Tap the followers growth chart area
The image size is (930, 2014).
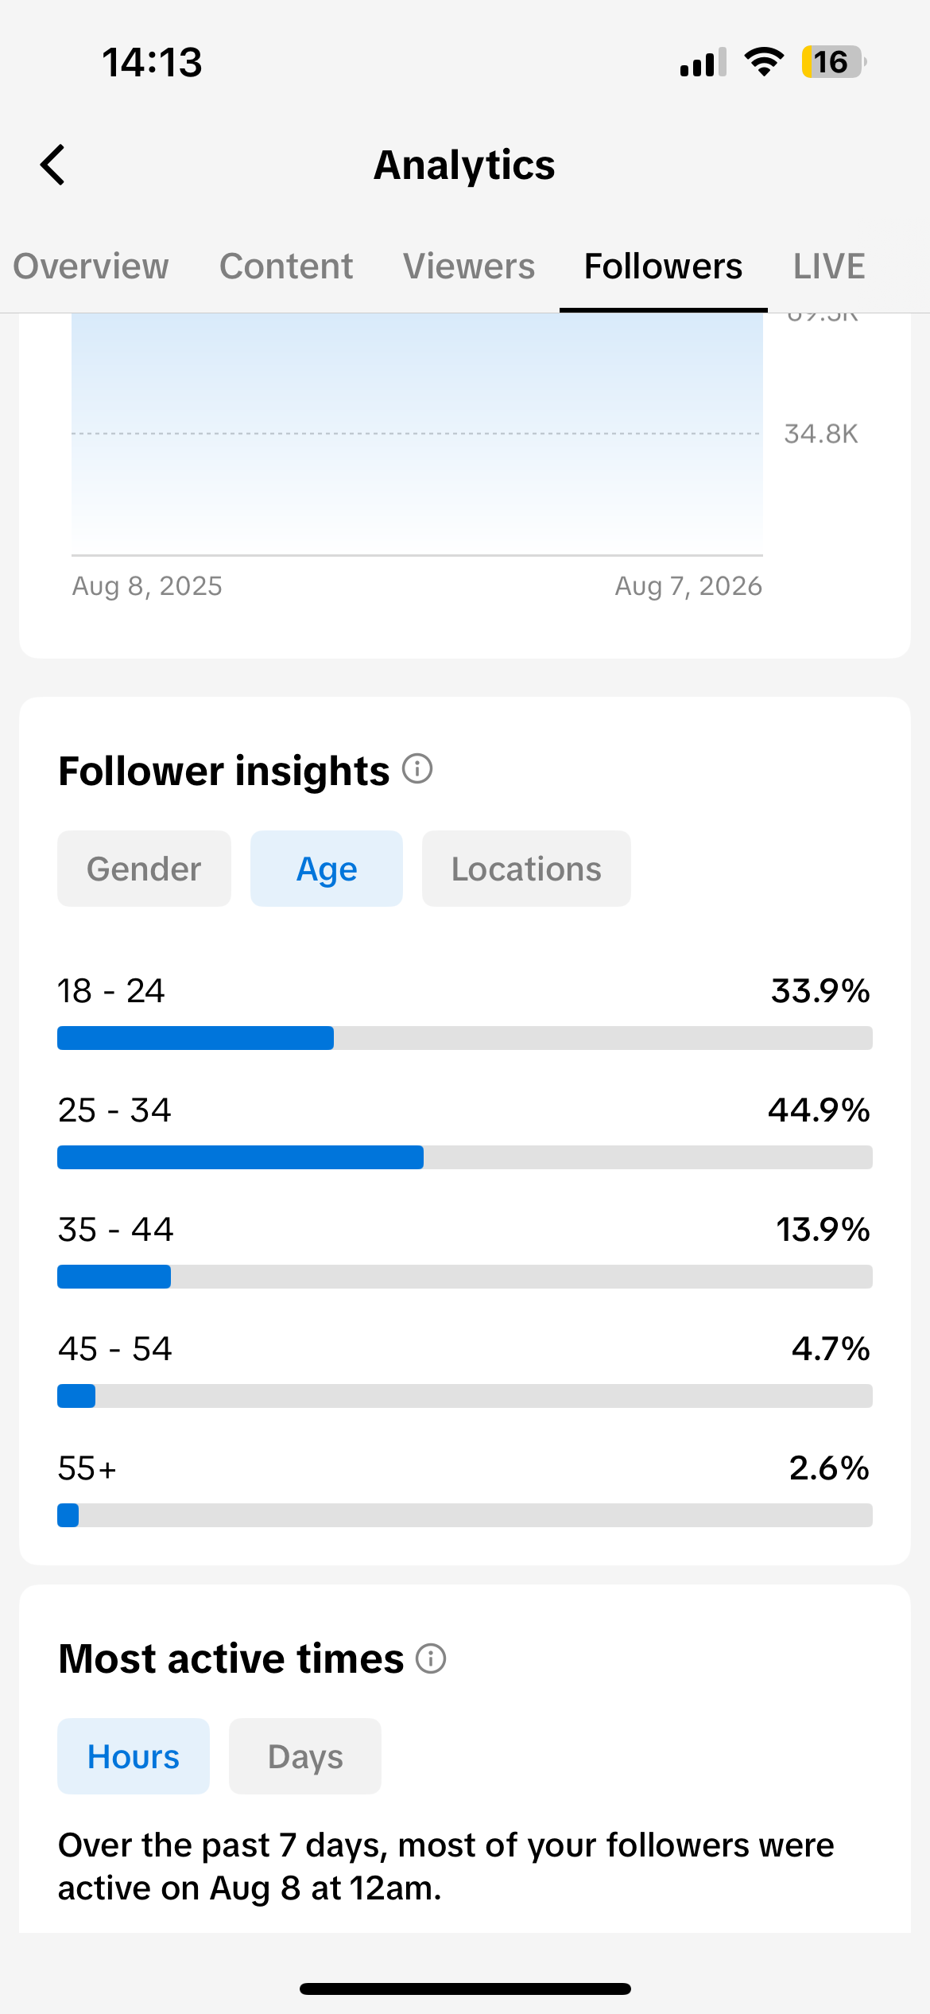pos(417,434)
